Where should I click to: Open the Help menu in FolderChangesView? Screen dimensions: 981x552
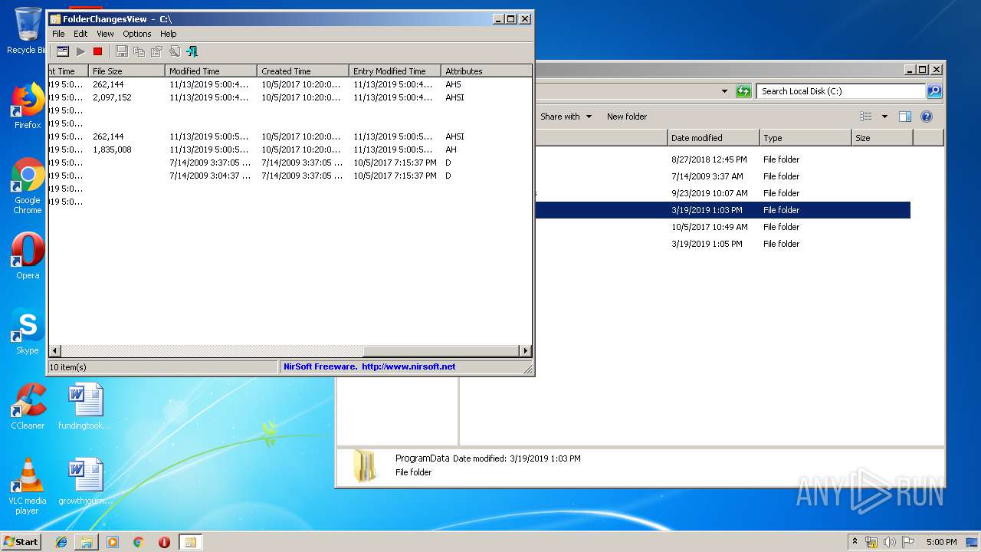(x=169, y=34)
